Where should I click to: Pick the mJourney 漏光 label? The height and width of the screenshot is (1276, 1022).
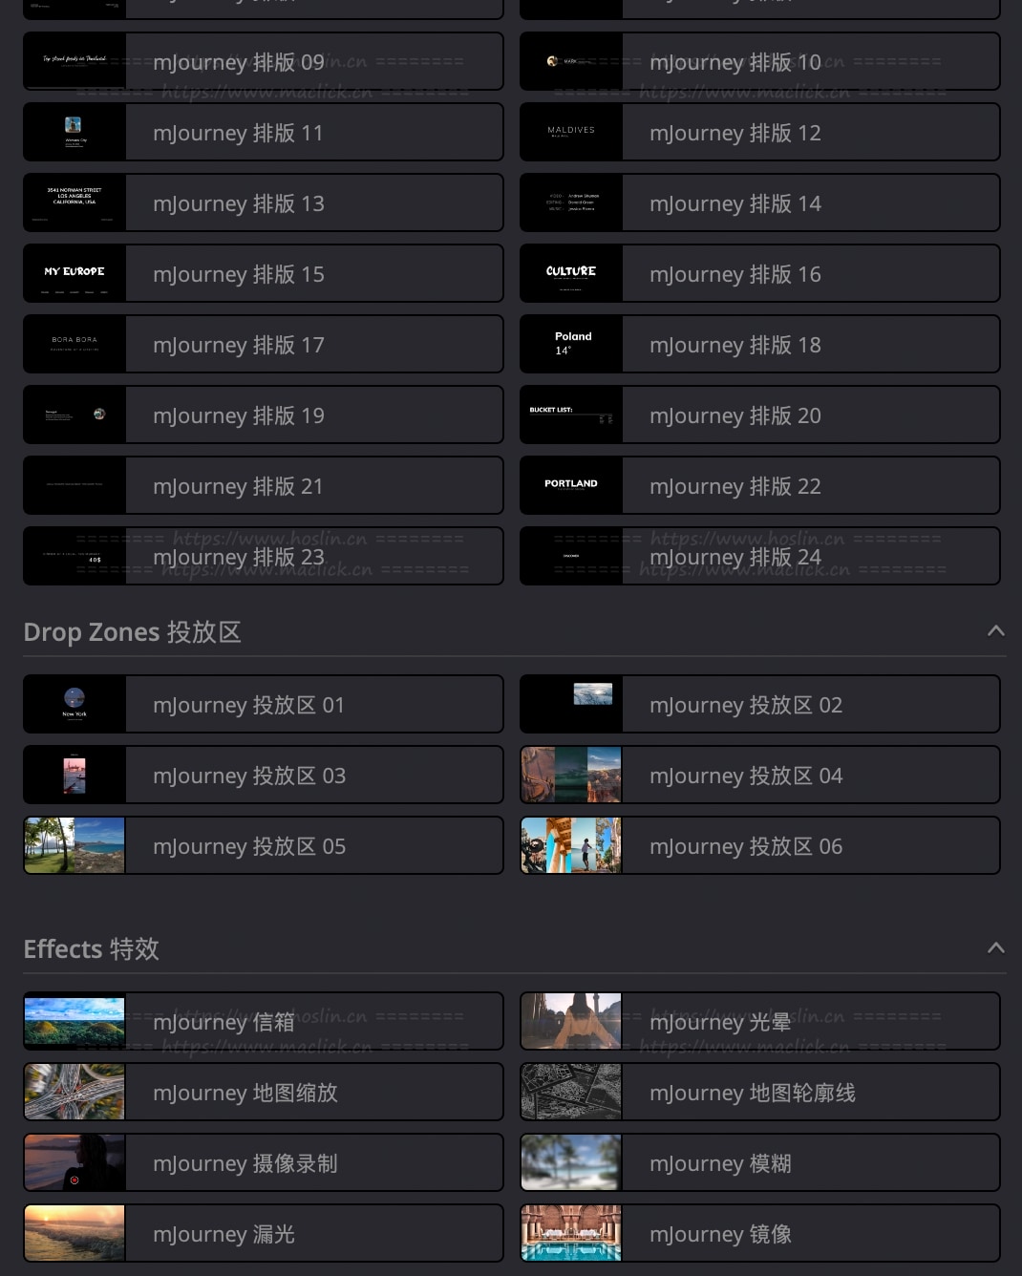tap(224, 1234)
